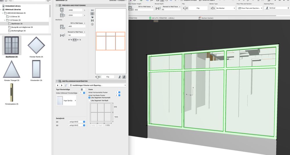
Task: Click the info icon beside the preview
Action: click(92, 24)
